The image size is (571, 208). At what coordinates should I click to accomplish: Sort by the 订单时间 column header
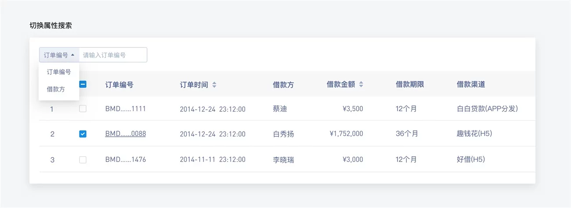pyautogui.click(x=194, y=85)
